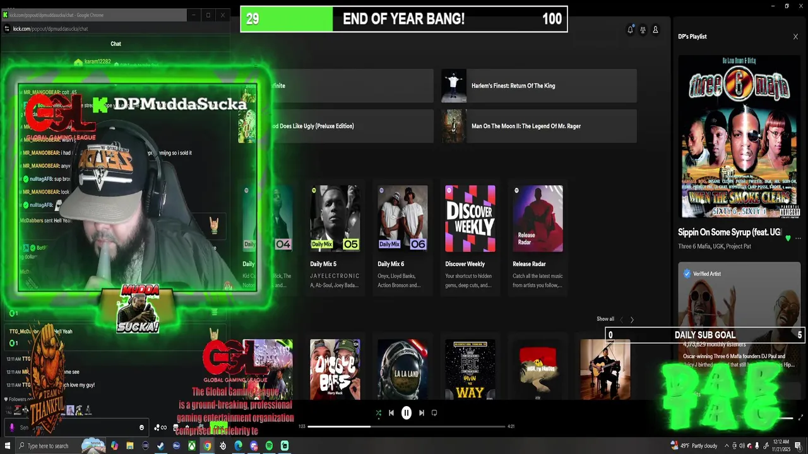Click Kick popout address bar URL
This screenshot has width=808, height=454.
pyautogui.click(x=50, y=28)
